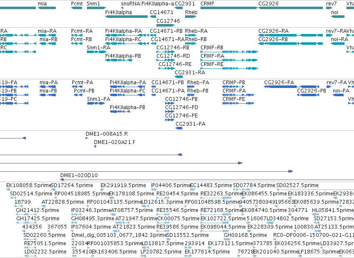Select transcript CRMP-RB
Viewport: 354px width, 258px height.
[x=229, y=52]
